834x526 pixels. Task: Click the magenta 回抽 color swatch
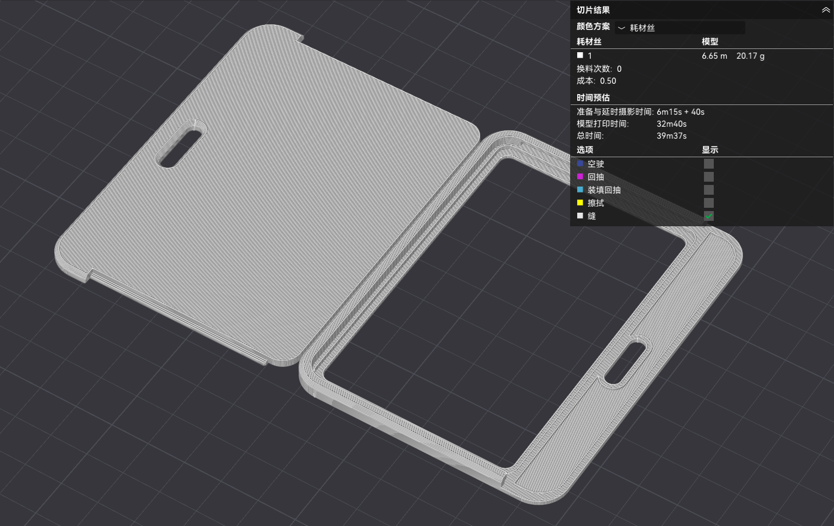580,176
